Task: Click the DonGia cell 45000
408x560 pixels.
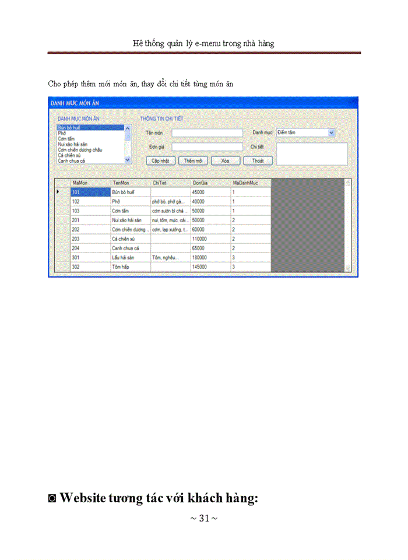Action: coord(210,192)
